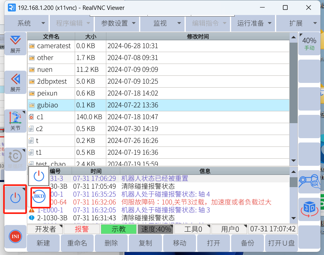Screen dimensions: 324x255
Task: Open the 扩展 dropdown menu
Action: click(299, 23)
